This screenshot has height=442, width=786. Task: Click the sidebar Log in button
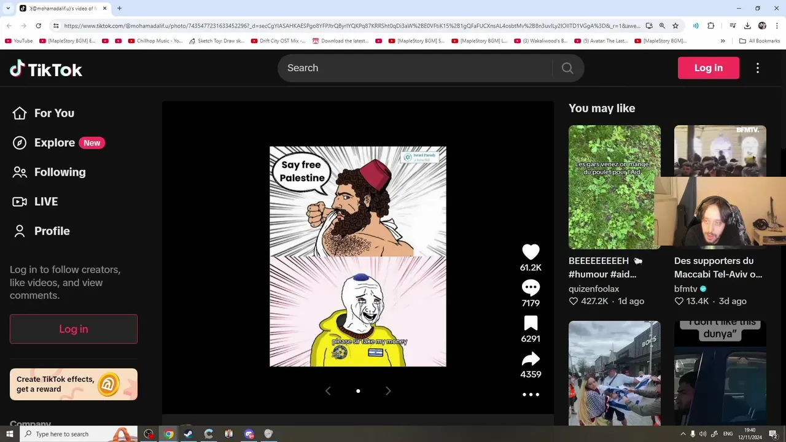74,329
